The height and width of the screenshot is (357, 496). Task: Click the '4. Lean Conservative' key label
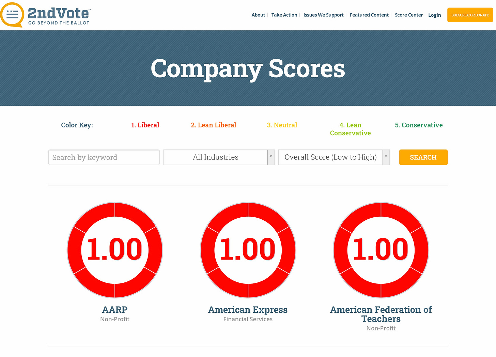click(x=350, y=129)
